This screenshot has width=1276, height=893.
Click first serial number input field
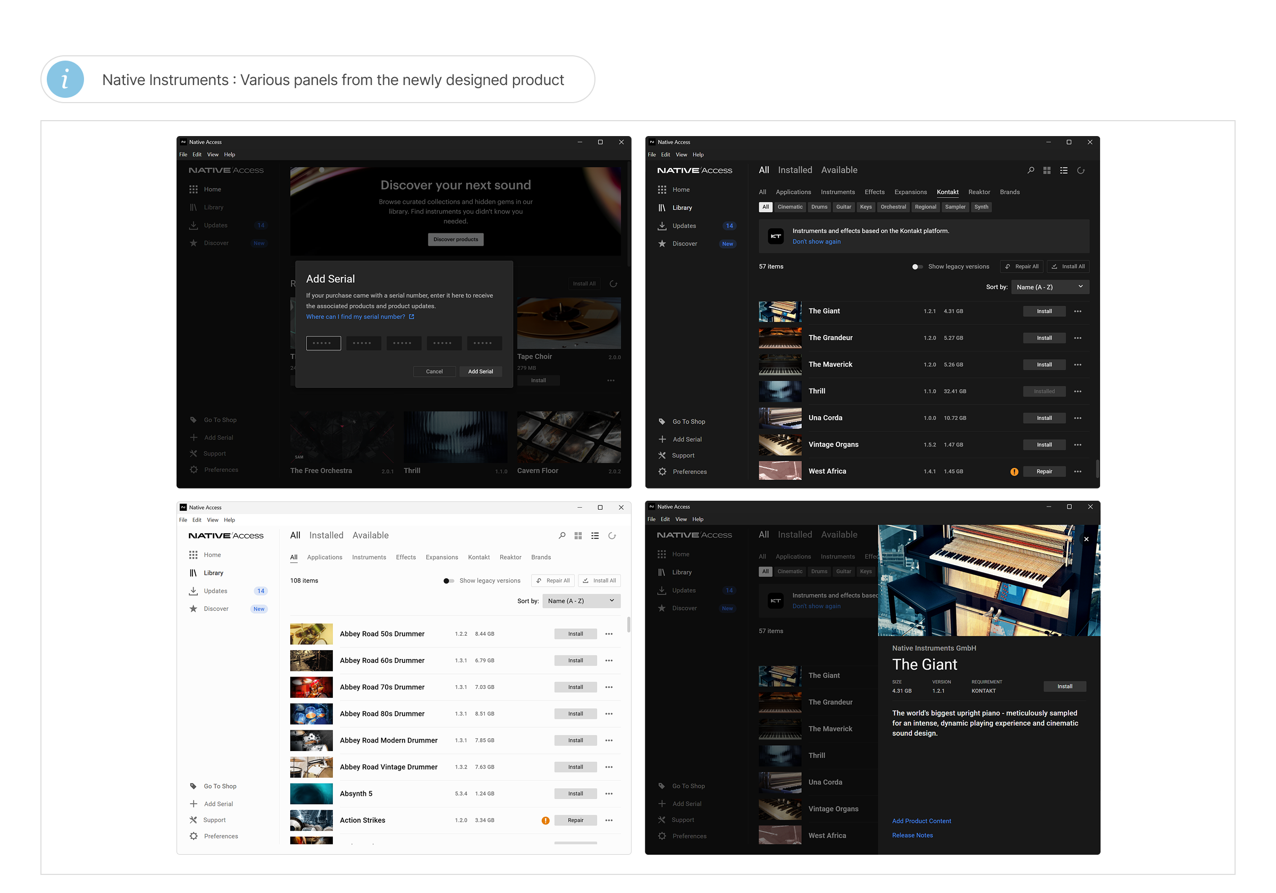coord(323,343)
